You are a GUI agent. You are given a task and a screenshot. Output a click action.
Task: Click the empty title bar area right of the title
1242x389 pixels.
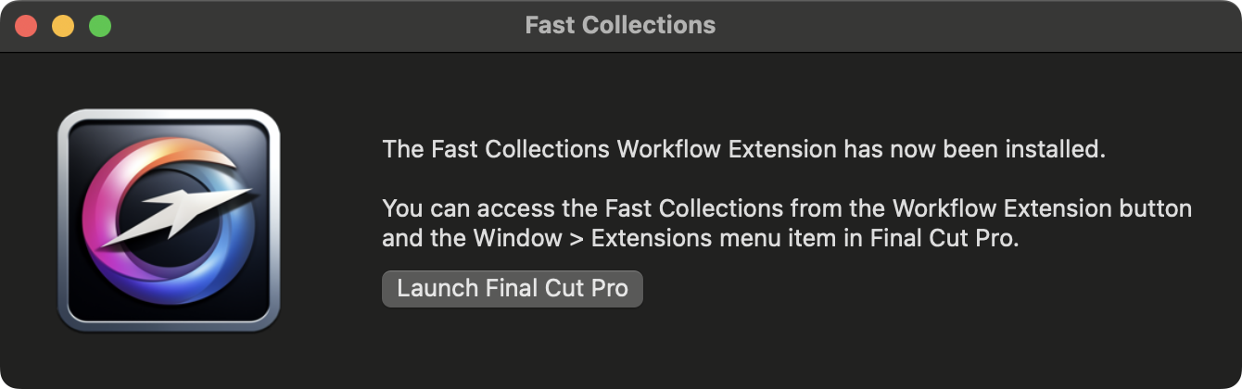(x=973, y=26)
